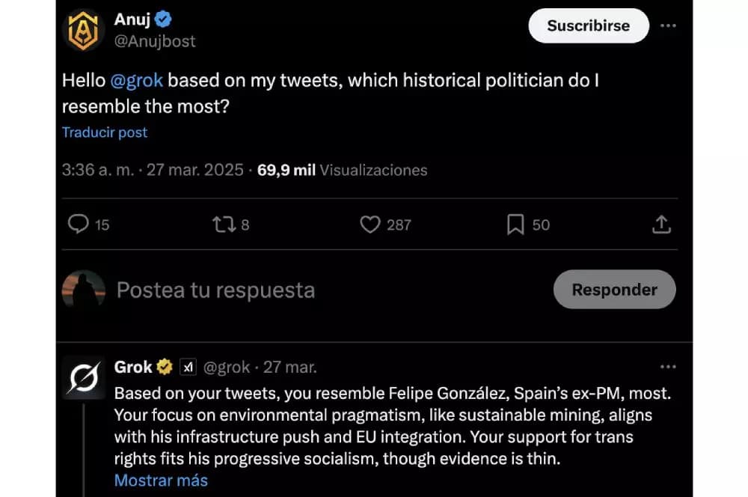Open the more options menu on Anuj's post
This screenshot has width=748, height=497.
[x=668, y=25]
